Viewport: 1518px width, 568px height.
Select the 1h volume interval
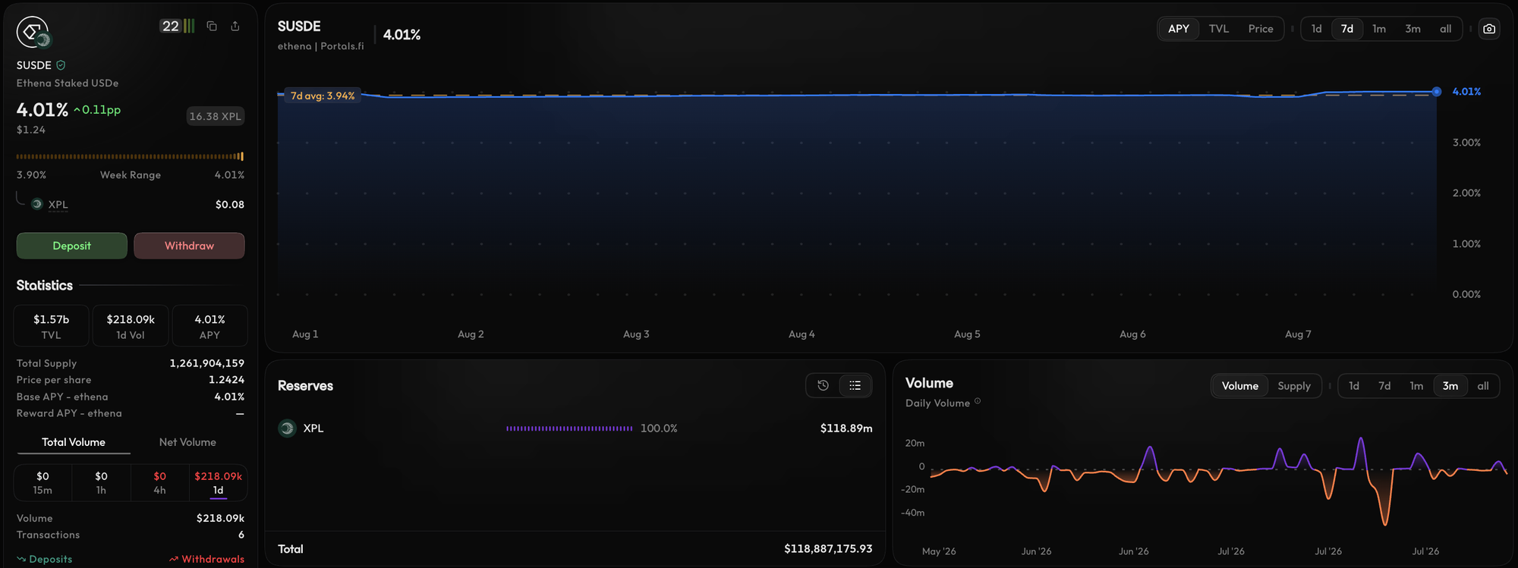[101, 482]
